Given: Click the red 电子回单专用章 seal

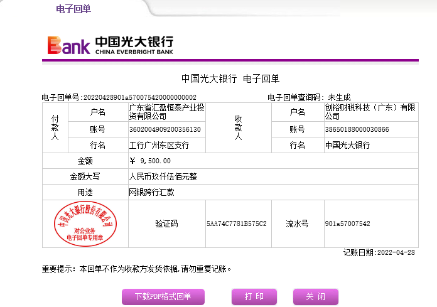Looking at the screenshot, I should (85, 224).
